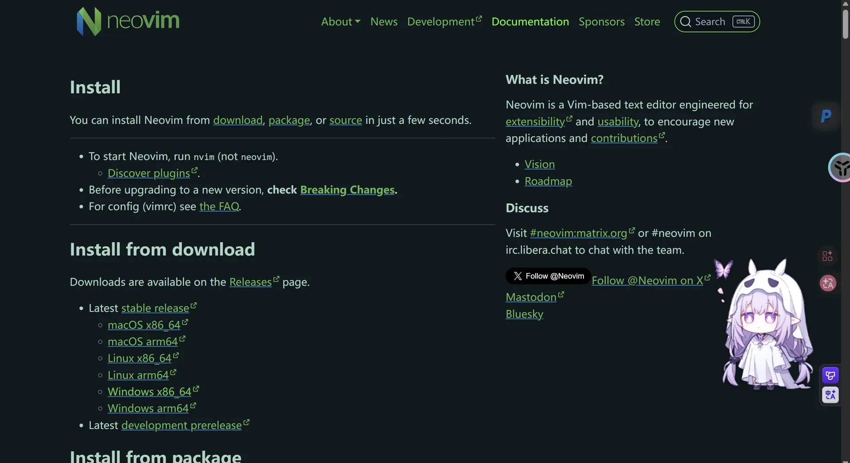Click the magnifier icon in the search box
The image size is (850, 463).
tap(685, 22)
